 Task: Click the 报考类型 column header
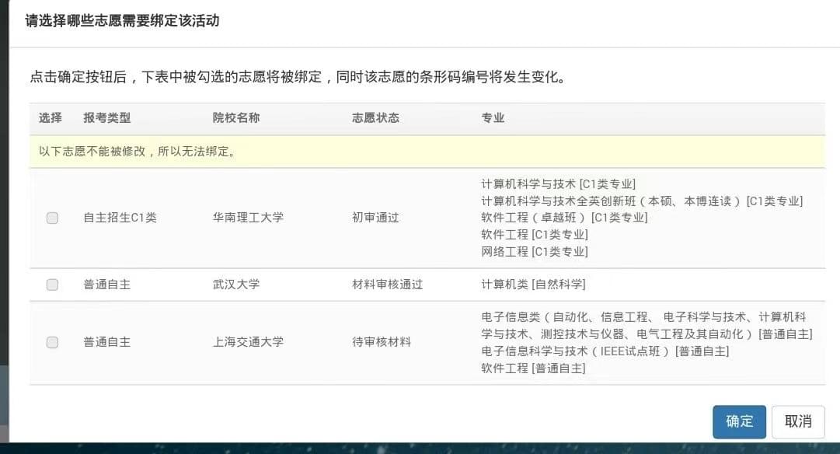click(x=107, y=118)
